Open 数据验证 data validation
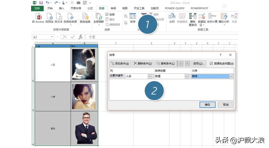This screenshot has width=269, height=148. [202, 19]
